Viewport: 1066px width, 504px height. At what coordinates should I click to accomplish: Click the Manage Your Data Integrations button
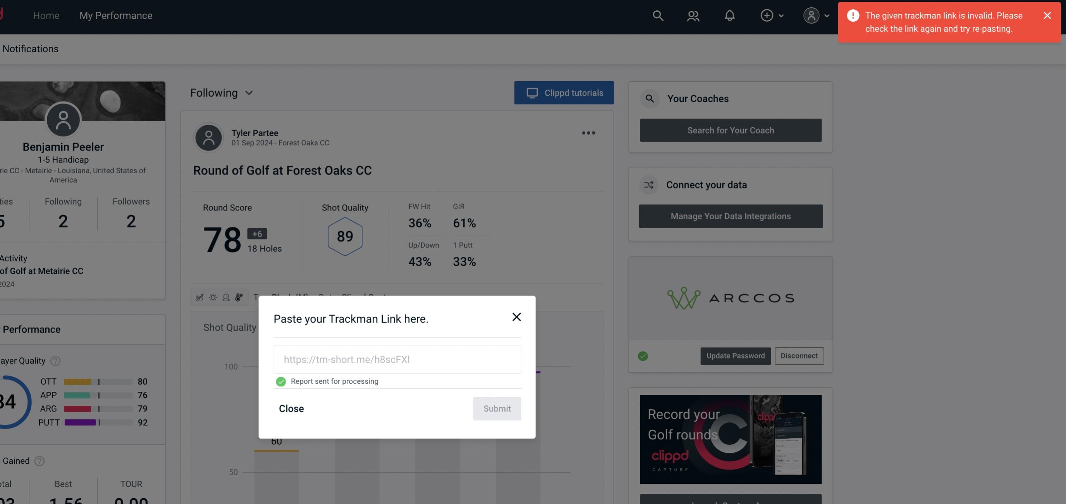pos(731,216)
